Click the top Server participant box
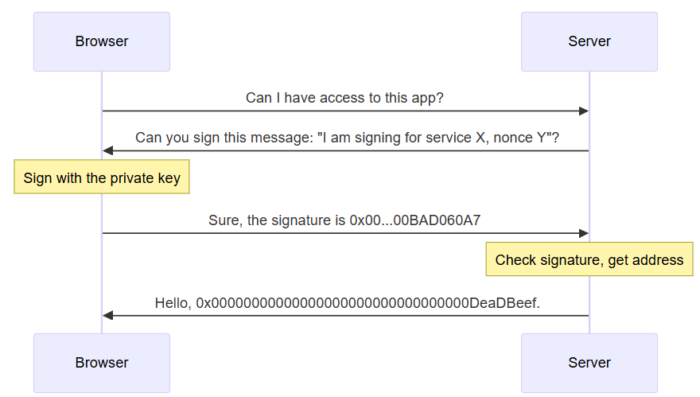The height and width of the screenshot is (397, 700). tap(589, 41)
